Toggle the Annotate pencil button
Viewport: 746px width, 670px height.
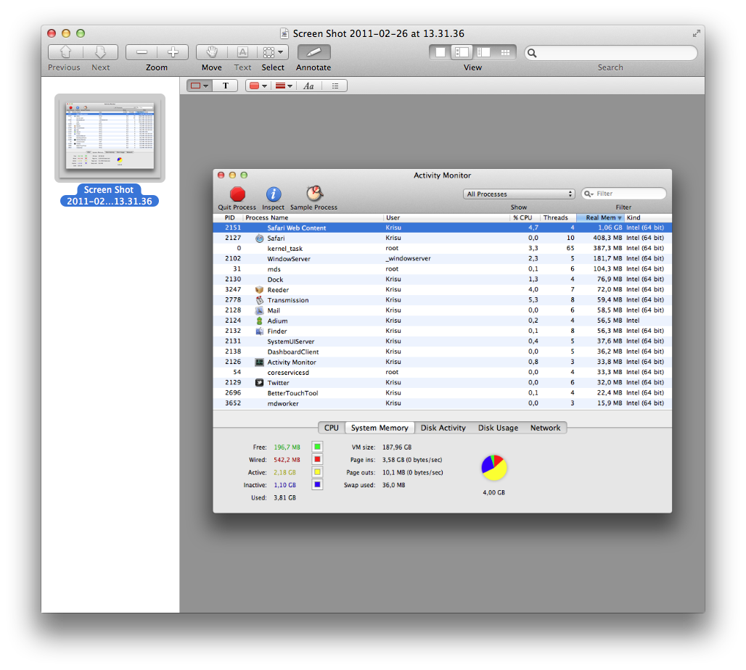point(314,51)
